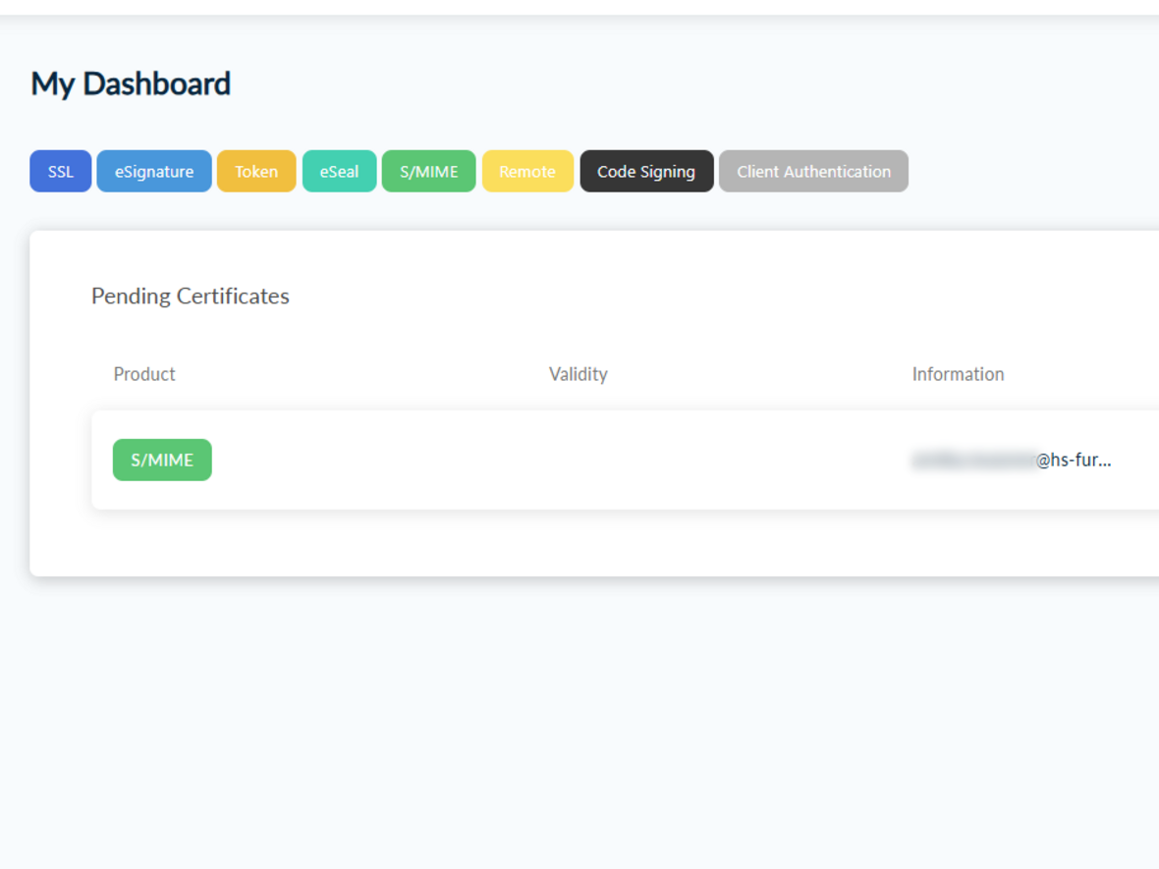Open the Code Signing filter
Image resolution: width=1159 pixels, height=869 pixels.
pyautogui.click(x=646, y=171)
